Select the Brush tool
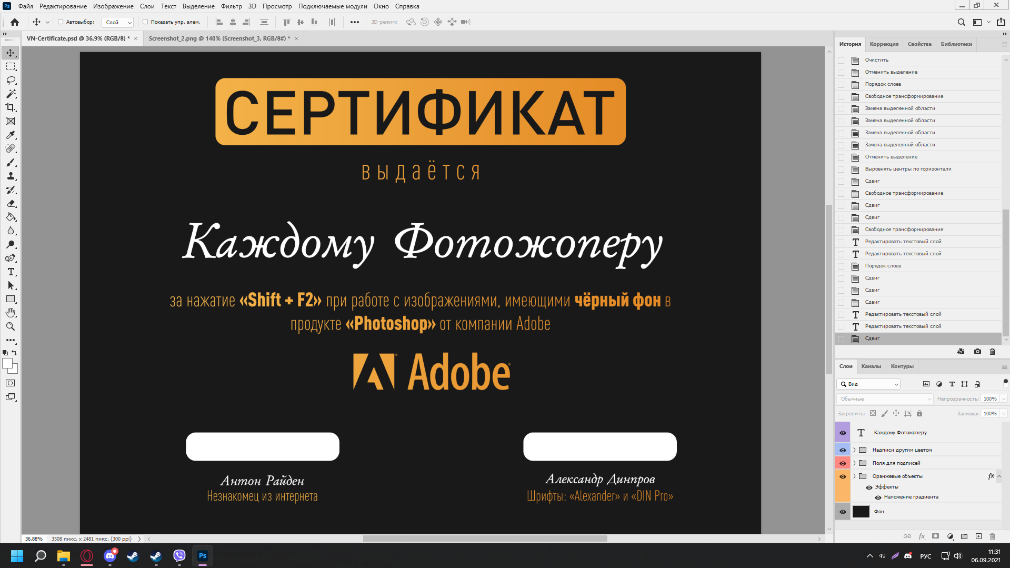Viewport: 1010px width, 568px height. [11, 162]
